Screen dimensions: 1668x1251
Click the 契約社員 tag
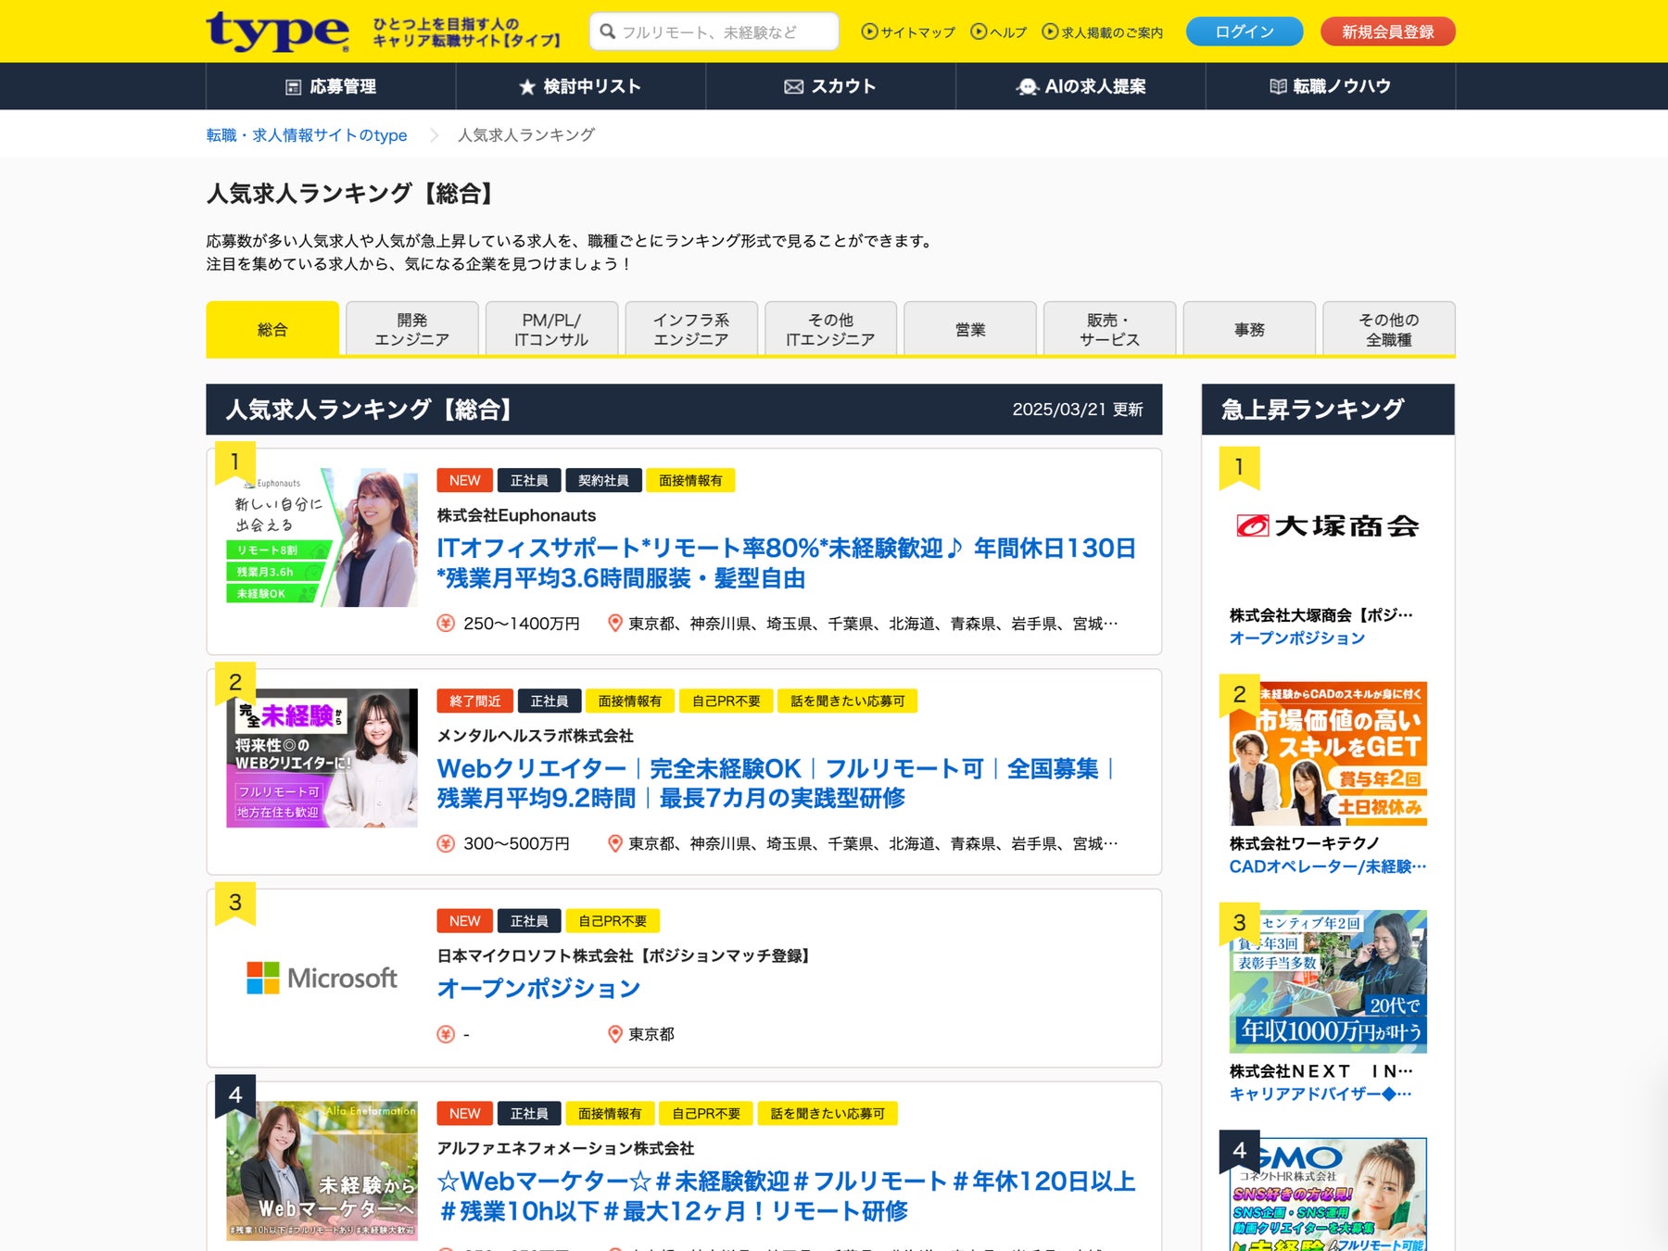pyautogui.click(x=603, y=481)
